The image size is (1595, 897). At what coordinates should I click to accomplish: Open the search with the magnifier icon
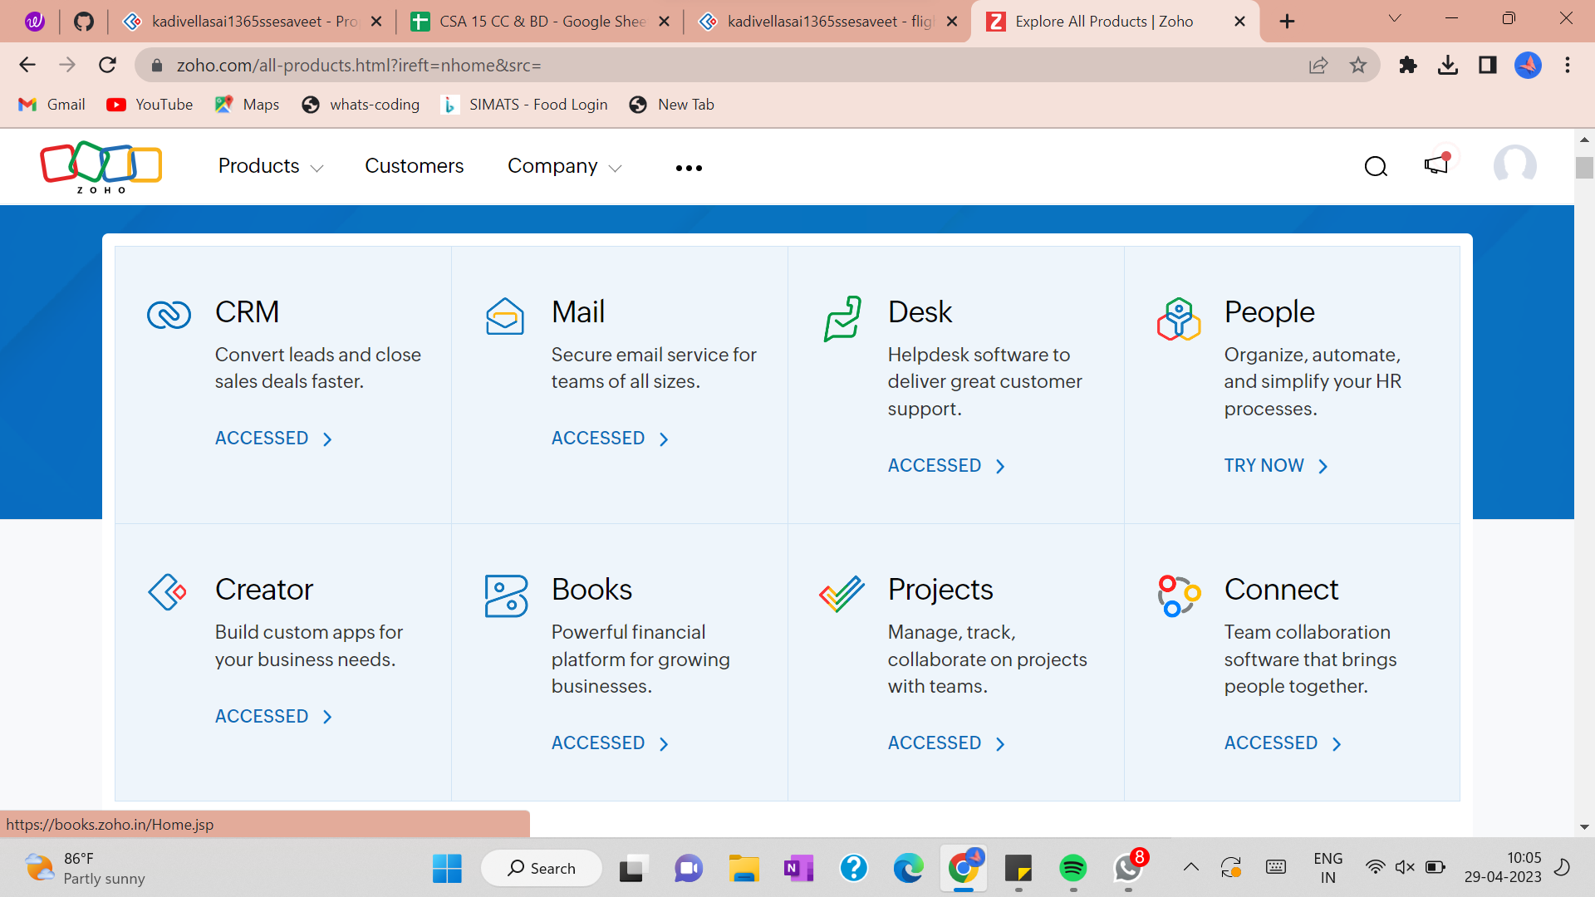[1376, 166]
